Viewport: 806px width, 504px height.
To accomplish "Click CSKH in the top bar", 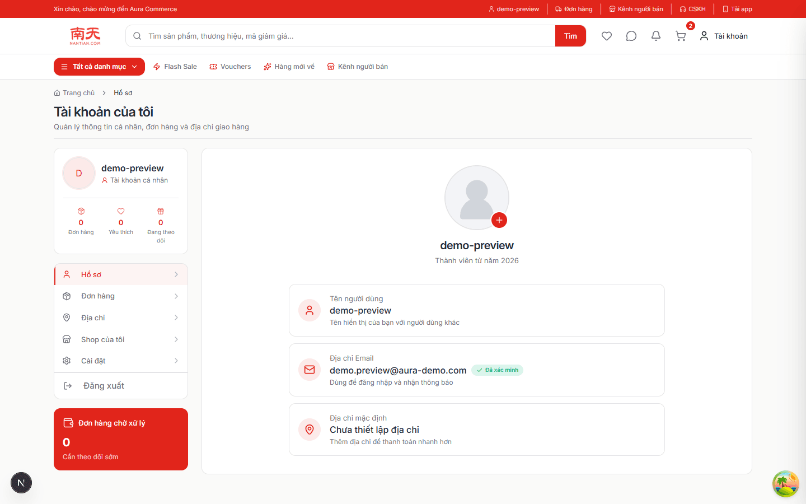I will (692, 9).
